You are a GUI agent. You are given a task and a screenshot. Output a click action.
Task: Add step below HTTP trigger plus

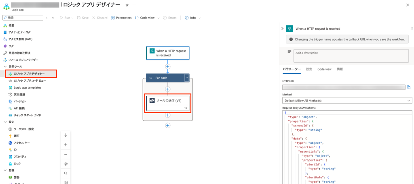click(x=168, y=66)
